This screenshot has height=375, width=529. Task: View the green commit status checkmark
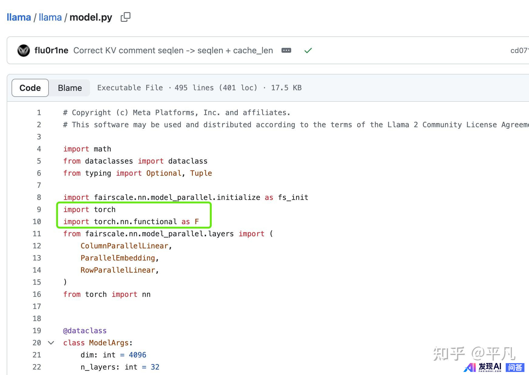(x=308, y=51)
